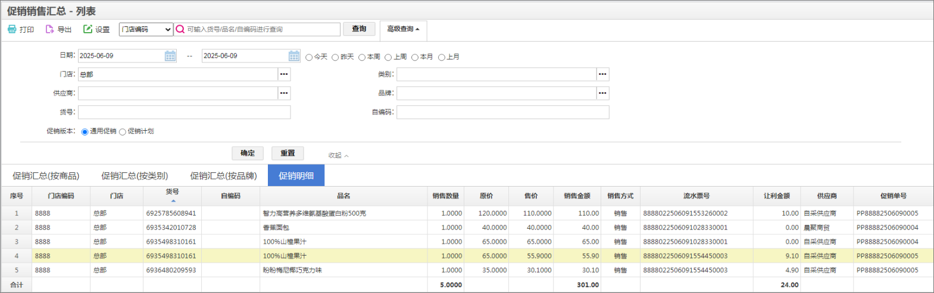Select the 香蕉面包 row
This screenshot has width=934, height=293.
click(x=467, y=228)
